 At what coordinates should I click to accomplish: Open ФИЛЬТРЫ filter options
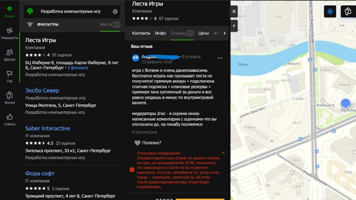tap(43, 24)
